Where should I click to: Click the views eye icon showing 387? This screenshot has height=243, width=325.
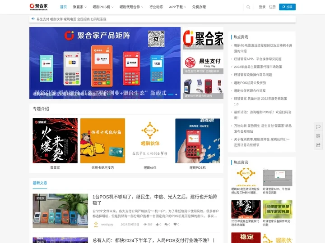point(145,225)
